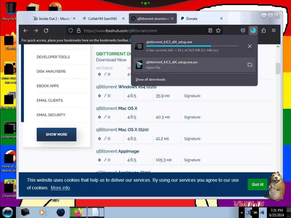Bookmark this page with the star icon

click(x=218, y=31)
